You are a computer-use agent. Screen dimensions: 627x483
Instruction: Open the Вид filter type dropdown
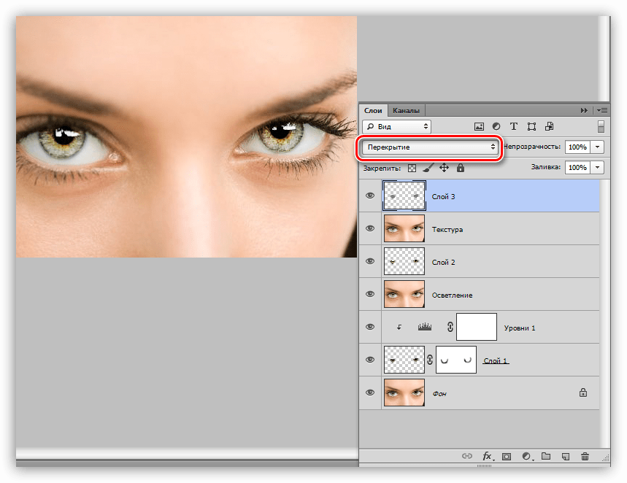coord(396,127)
